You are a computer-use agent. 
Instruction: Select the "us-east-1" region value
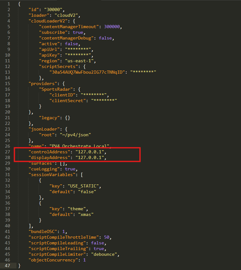click(79, 61)
